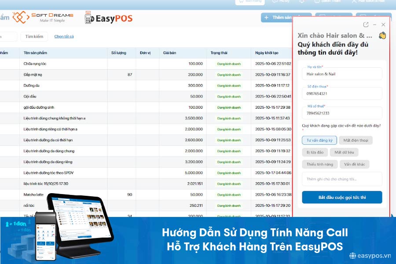Click the Thêm ghi chú note field
Image resolution: width=396 pixels, height=264 pixels.
click(342, 179)
